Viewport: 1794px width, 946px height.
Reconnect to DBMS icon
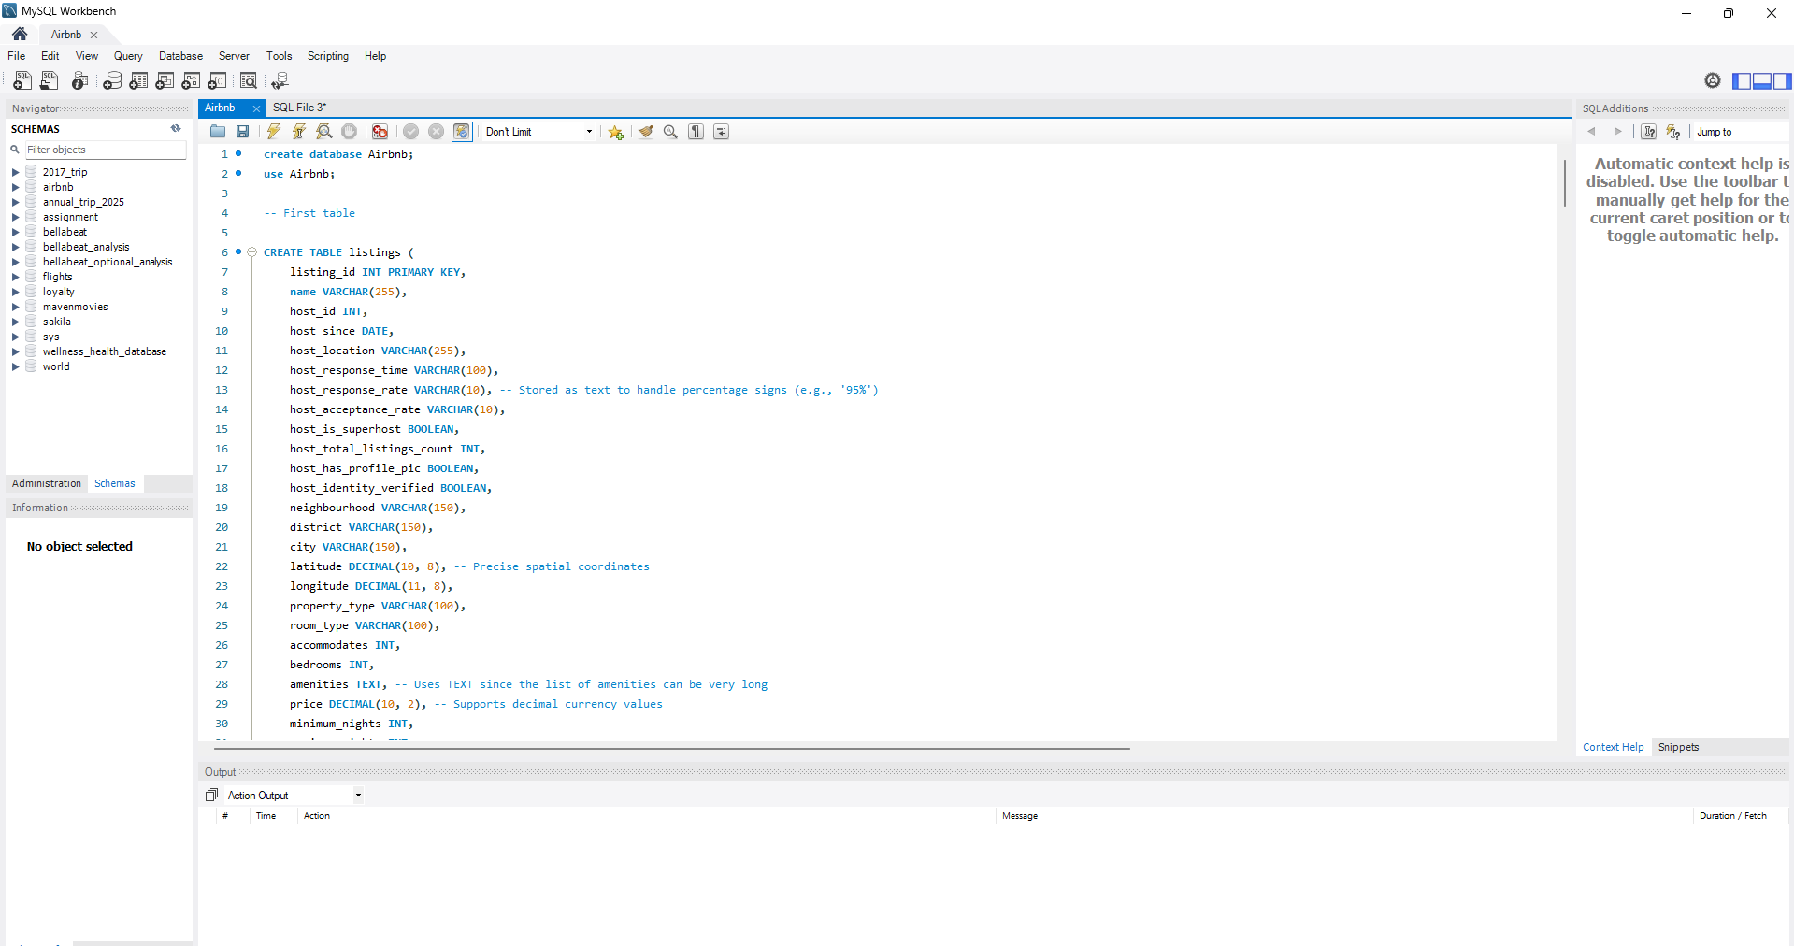coord(280,81)
